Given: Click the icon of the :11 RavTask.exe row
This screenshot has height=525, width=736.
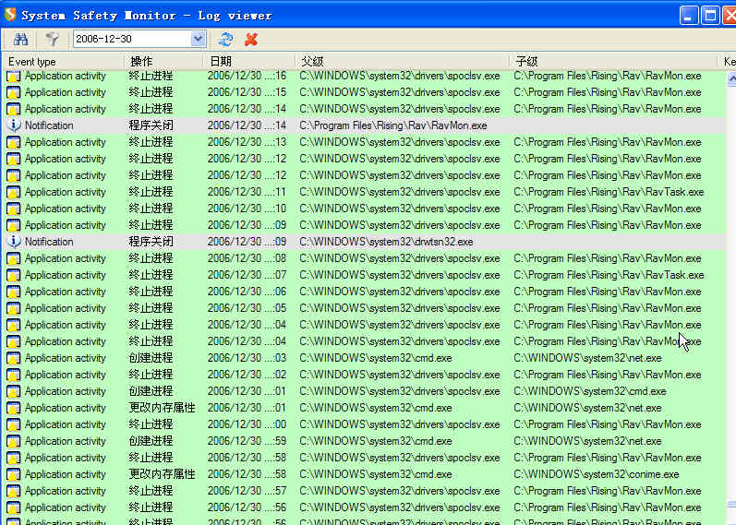Looking at the screenshot, I should [x=14, y=192].
